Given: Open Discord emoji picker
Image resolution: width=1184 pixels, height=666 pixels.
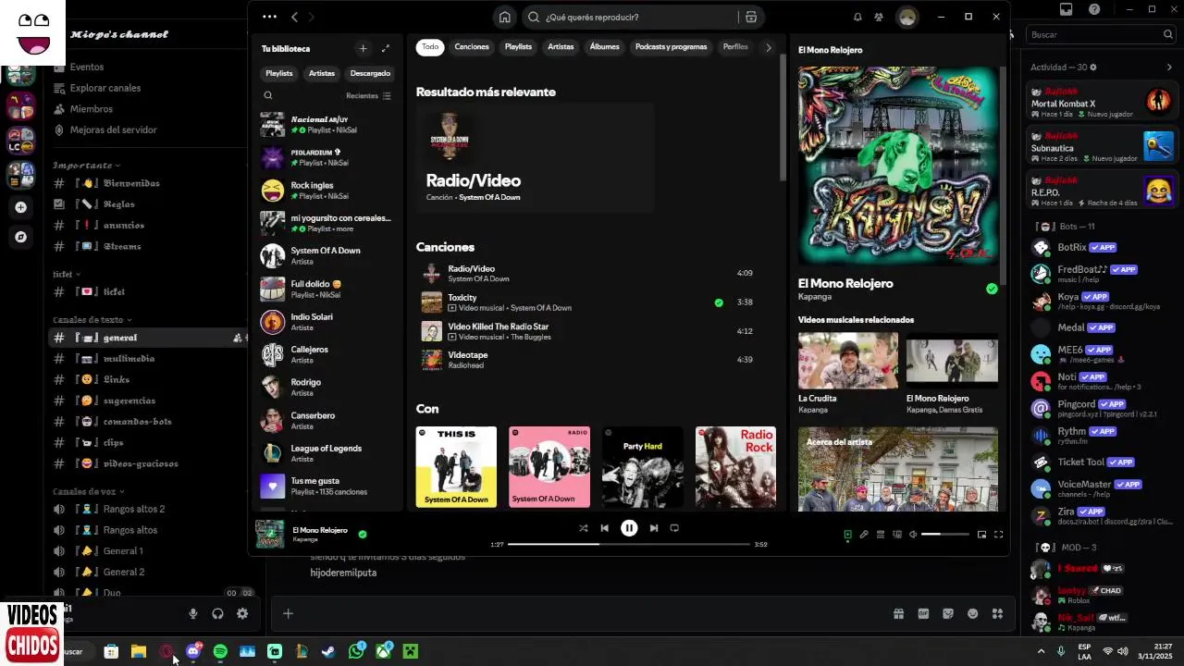Looking at the screenshot, I should point(973,613).
